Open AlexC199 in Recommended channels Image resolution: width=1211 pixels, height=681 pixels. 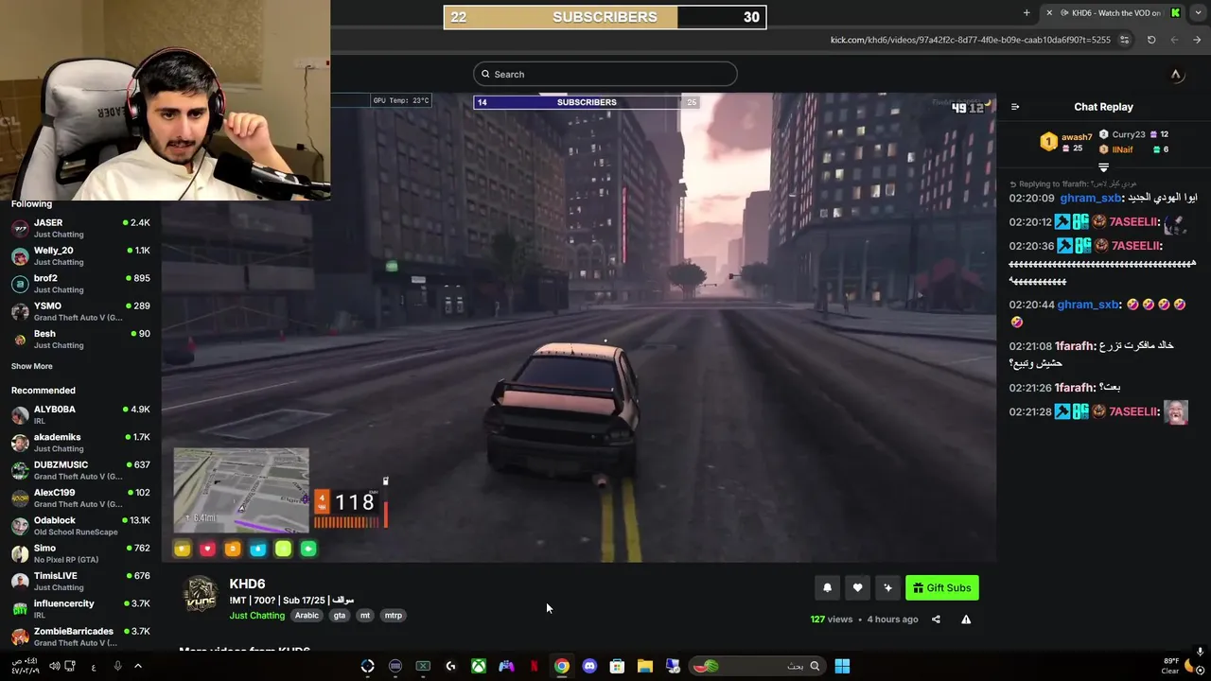[x=80, y=498]
